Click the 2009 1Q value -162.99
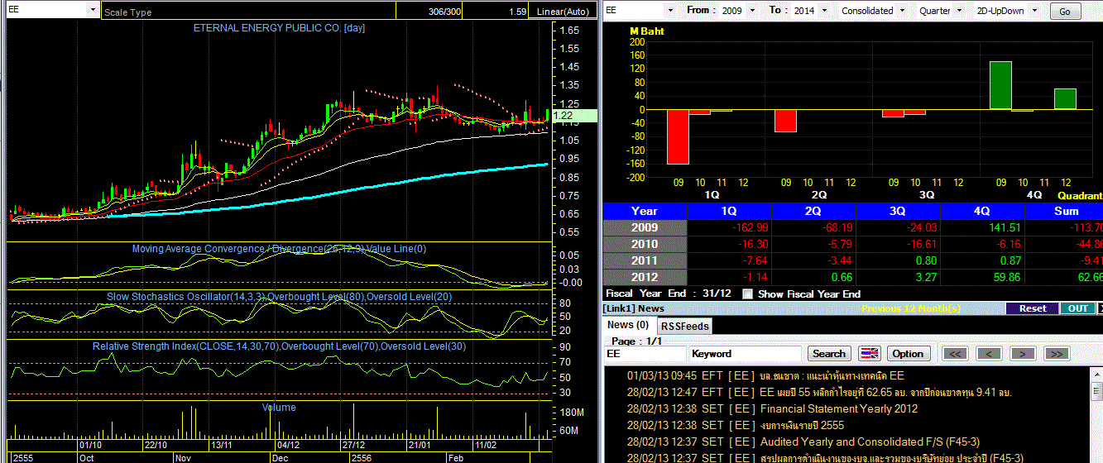This screenshot has height=463, width=1103. point(751,227)
